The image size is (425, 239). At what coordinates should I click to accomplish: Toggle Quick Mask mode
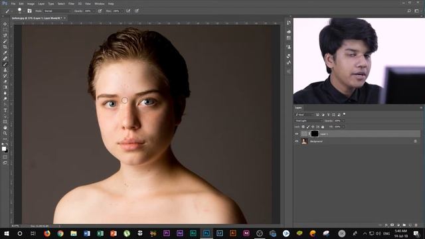[x=5, y=157]
